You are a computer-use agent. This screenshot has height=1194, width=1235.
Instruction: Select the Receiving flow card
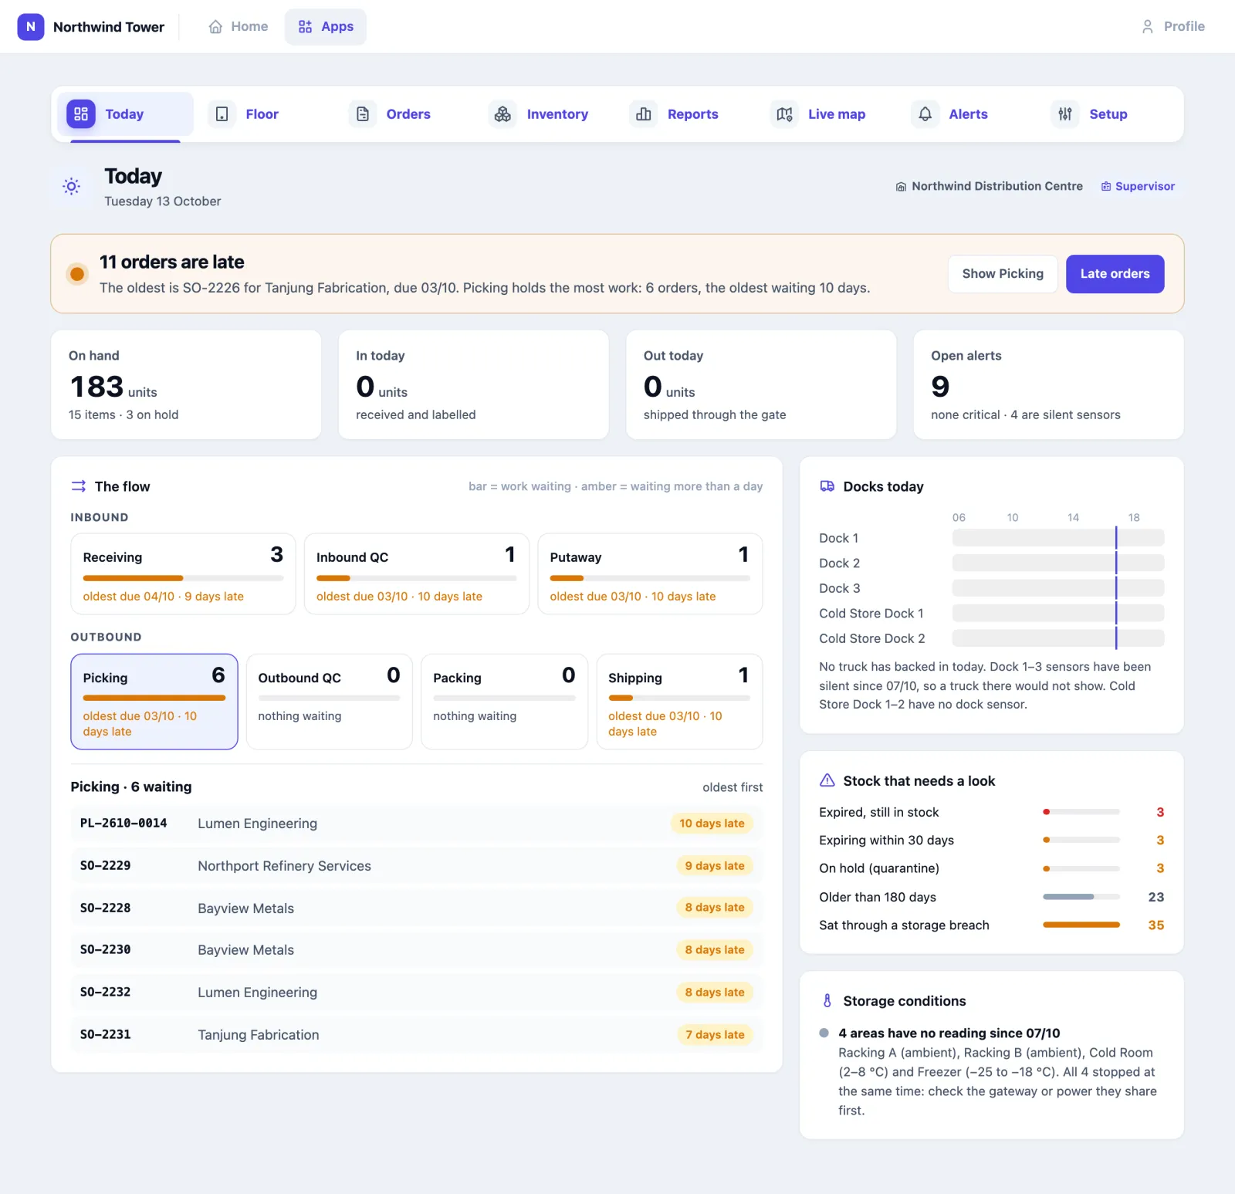pos(183,573)
